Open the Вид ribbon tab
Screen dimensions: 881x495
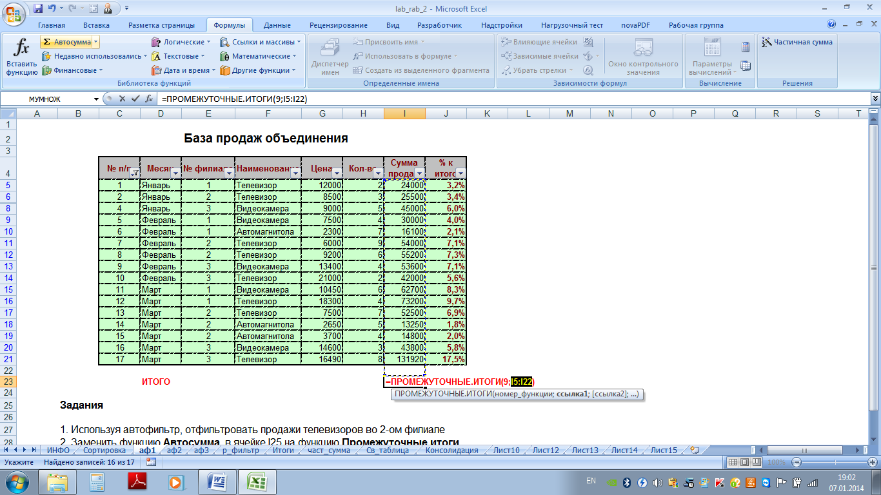click(x=393, y=25)
